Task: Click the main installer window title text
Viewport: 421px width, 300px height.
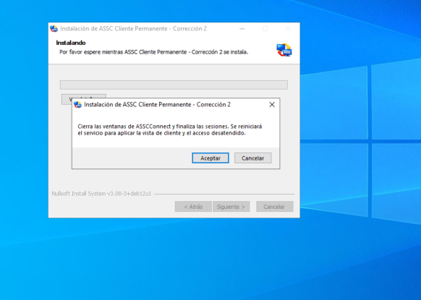Action: pyautogui.click(x=133, y=29)
